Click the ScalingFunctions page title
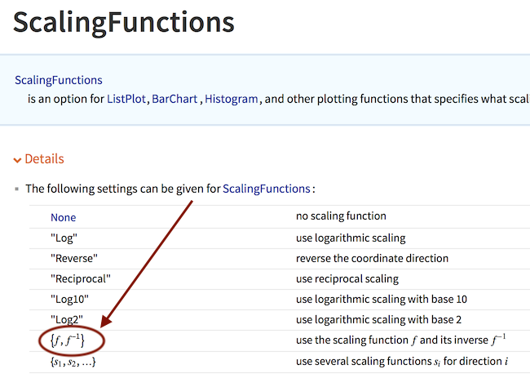Image resolution: width=530 pixels, height=387 pixels. pos(124,23)
